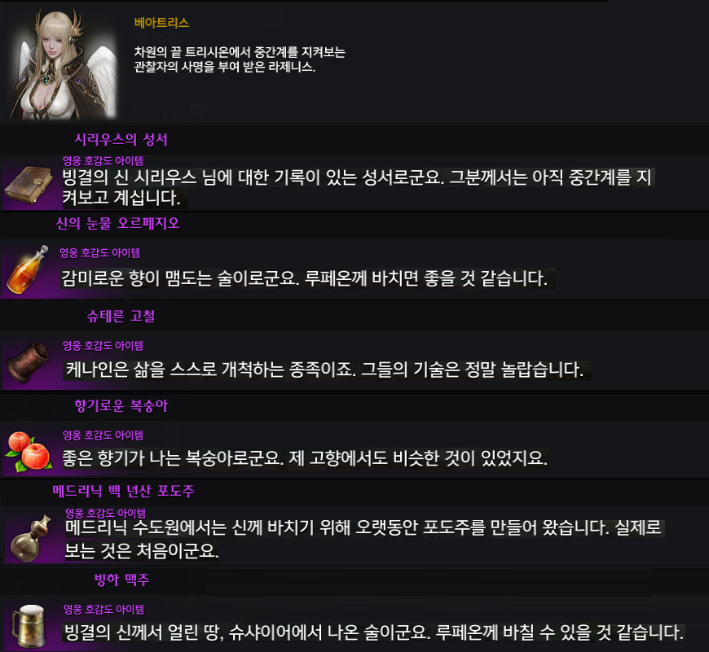
Task: Select the orange Orpheus liquor bottle icon
Action: 28,269
